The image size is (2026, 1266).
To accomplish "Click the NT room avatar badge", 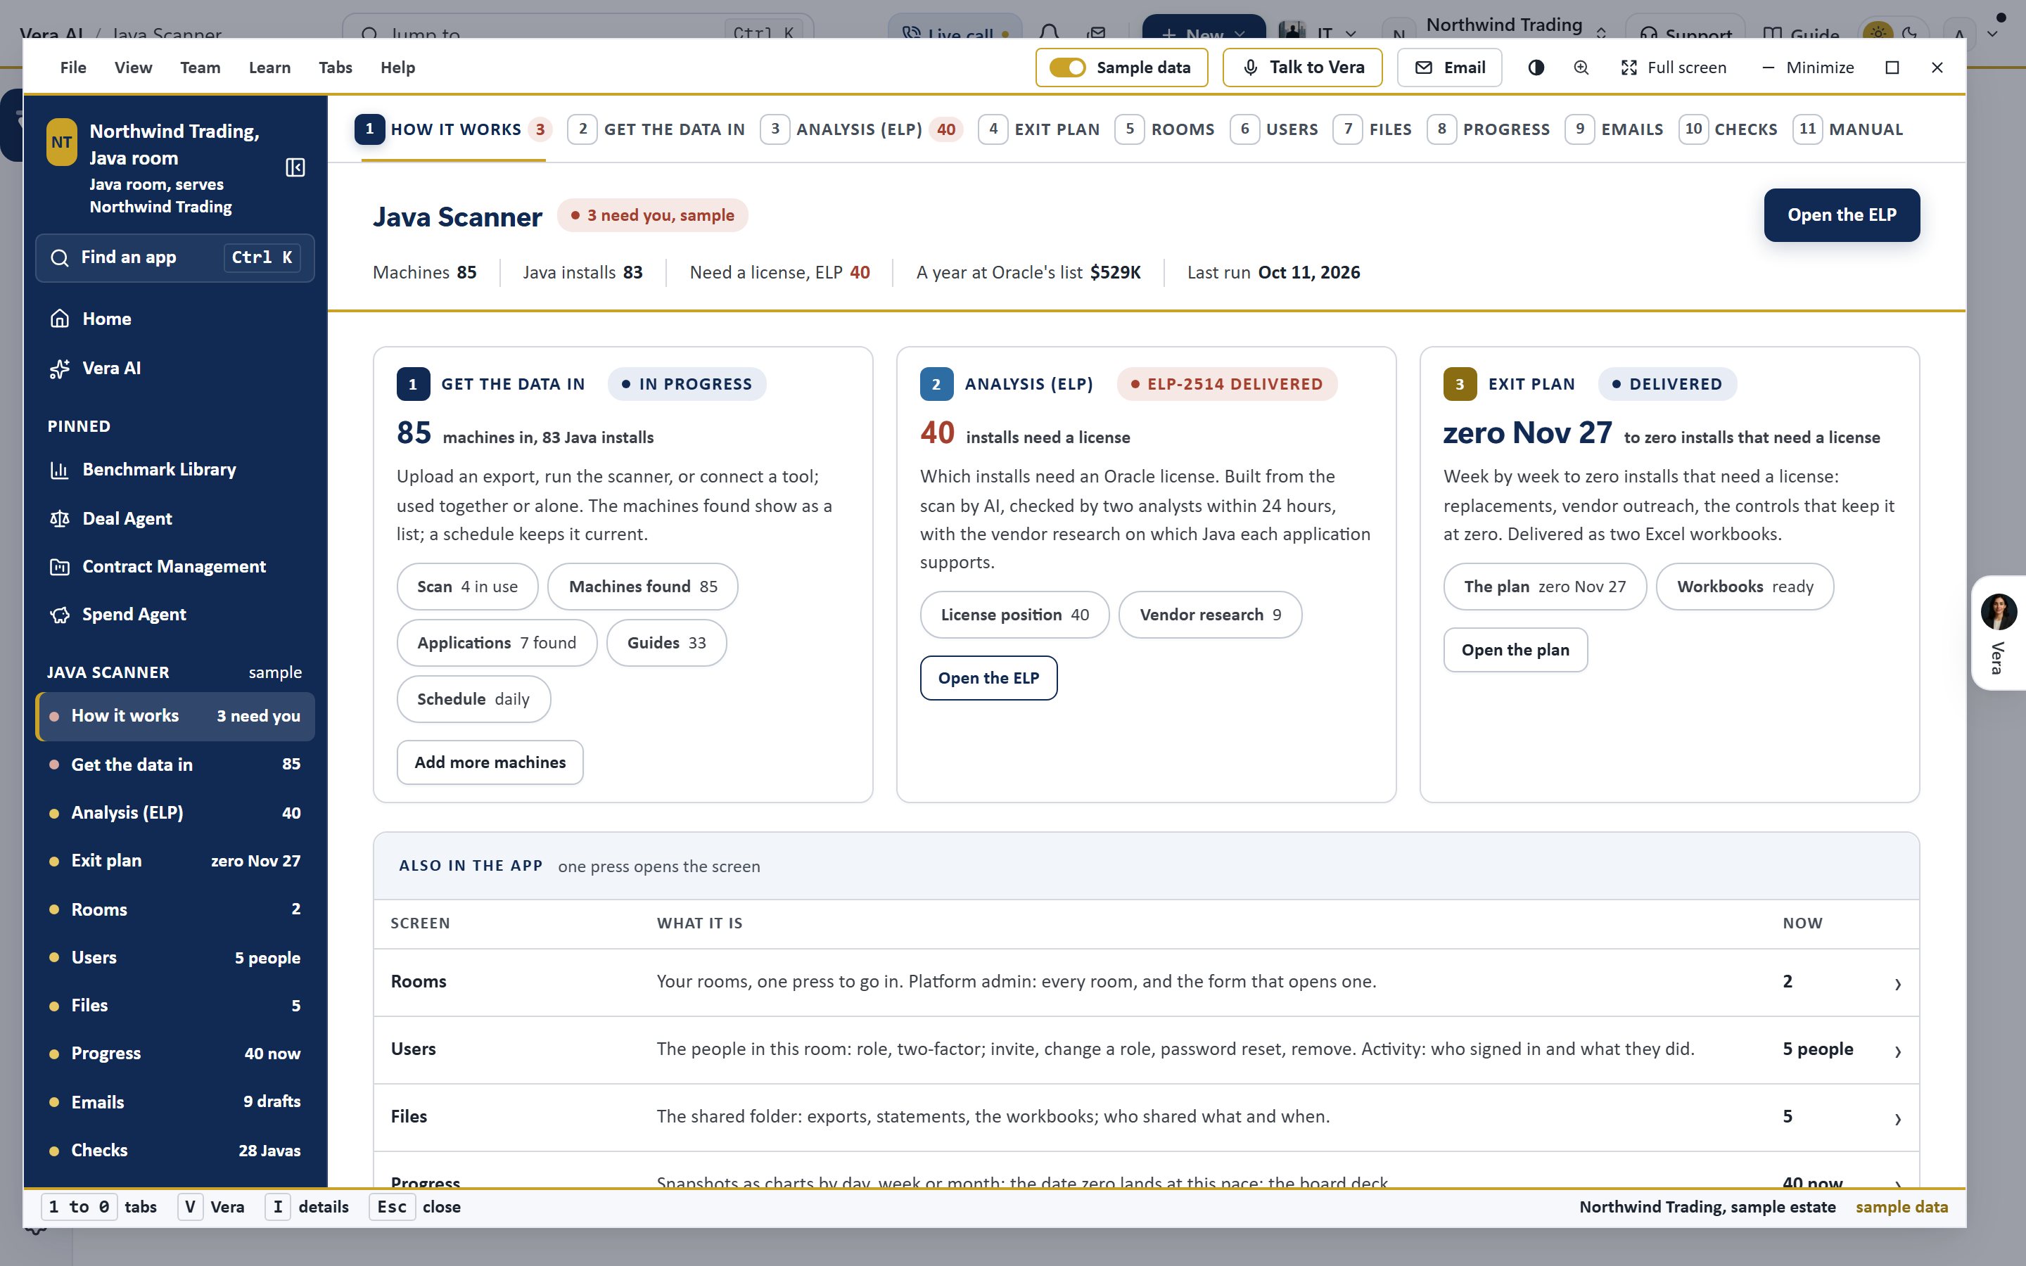I will click(x=62, y=142).
